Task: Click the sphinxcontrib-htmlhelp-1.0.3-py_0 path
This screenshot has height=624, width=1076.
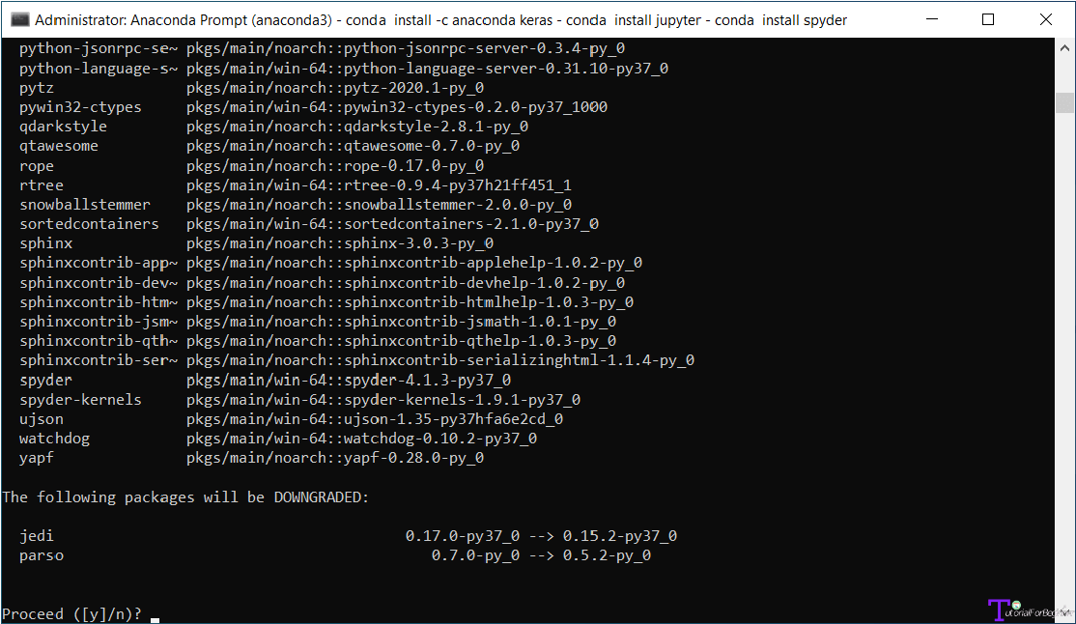Action: click(410, 302)
